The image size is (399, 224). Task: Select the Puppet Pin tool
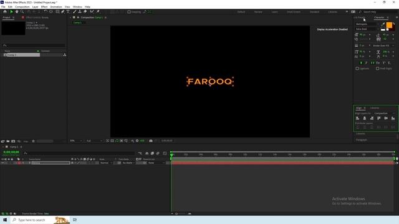tap(98, 12)
